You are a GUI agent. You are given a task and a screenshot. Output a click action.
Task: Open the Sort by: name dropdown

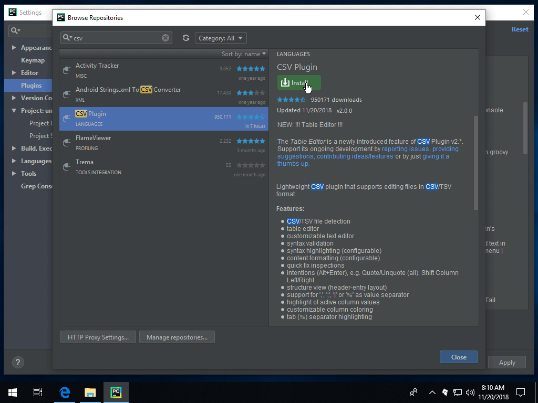tap(244, 54)
